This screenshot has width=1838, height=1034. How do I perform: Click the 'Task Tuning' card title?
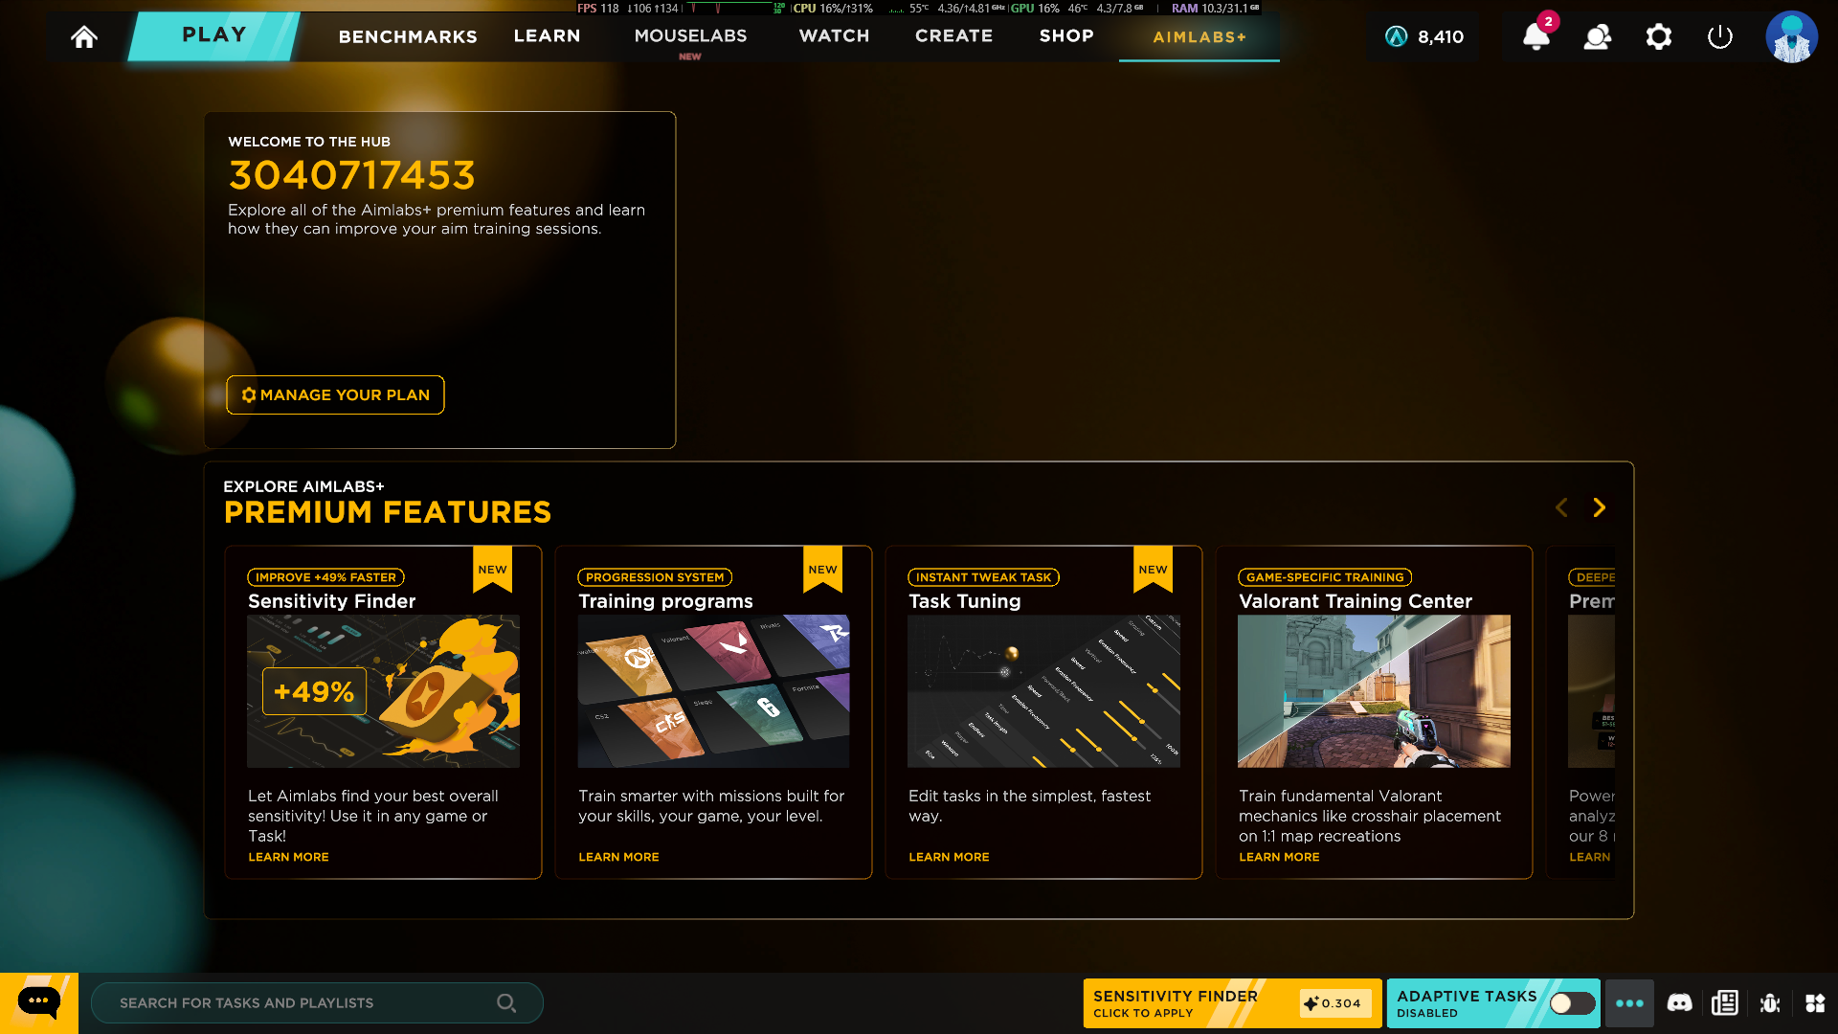pos(964,601)
